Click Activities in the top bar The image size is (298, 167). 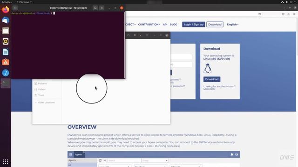coord(7,2)
